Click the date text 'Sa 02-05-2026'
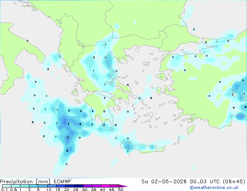 [164, 182]
